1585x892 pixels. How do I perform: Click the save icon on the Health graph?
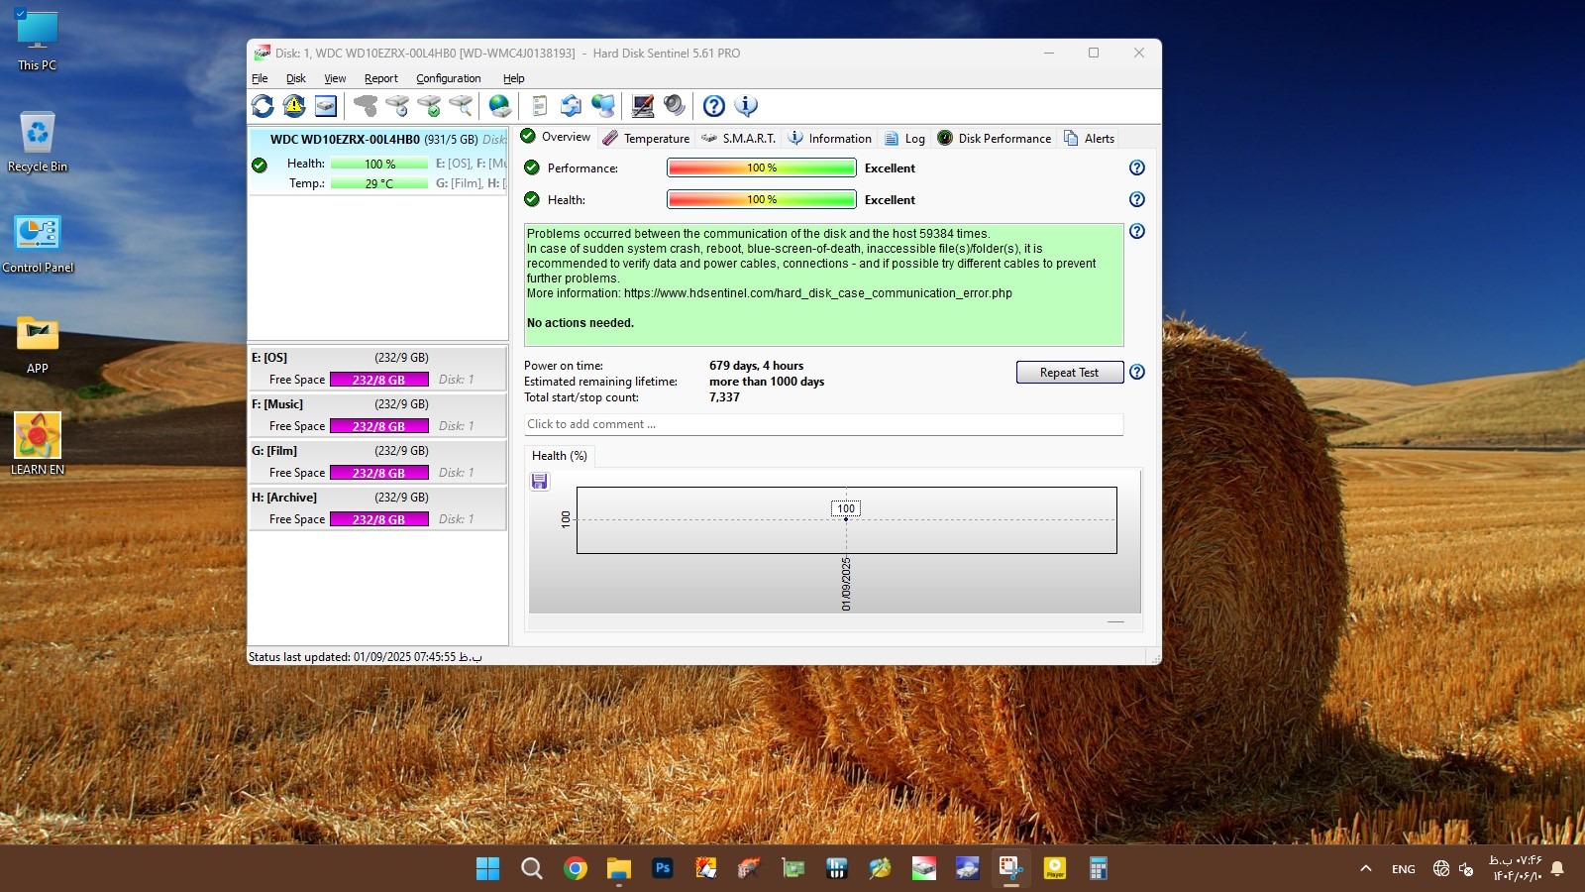(540, 482)
